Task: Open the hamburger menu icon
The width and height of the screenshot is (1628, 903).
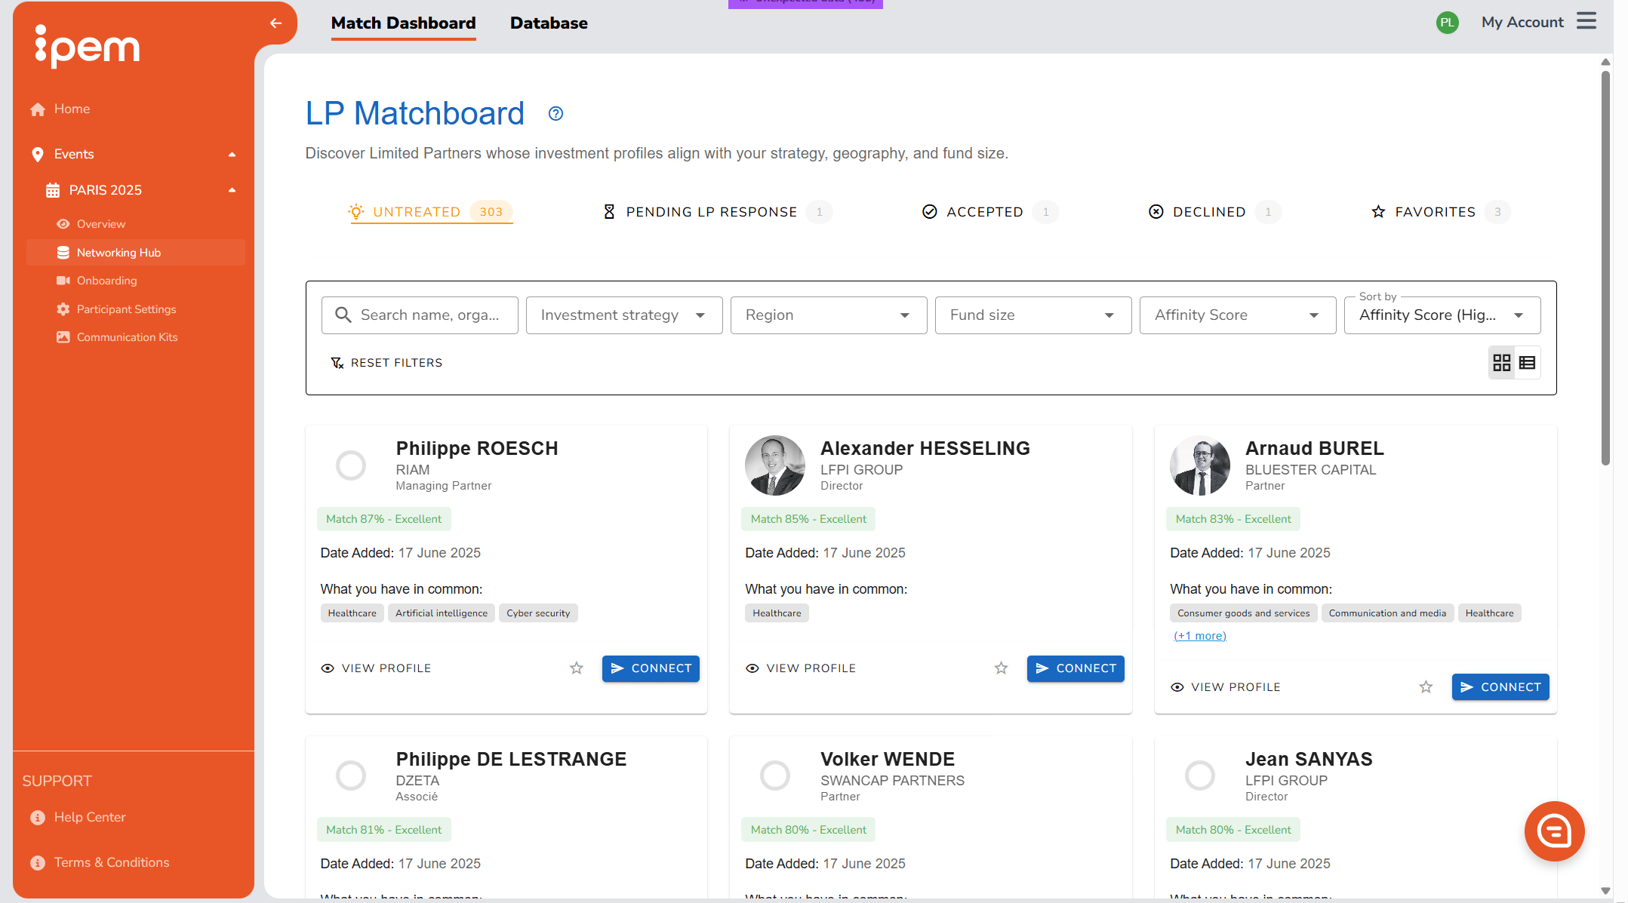Action: 1586,21
